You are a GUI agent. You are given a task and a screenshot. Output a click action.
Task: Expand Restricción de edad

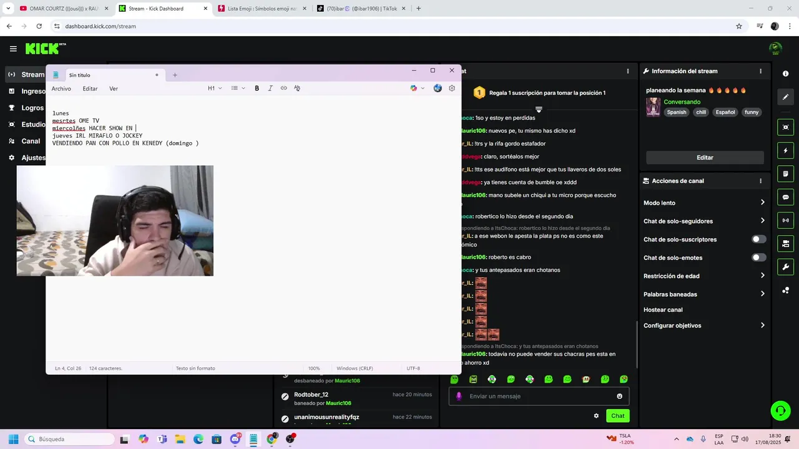pos(704,276)
